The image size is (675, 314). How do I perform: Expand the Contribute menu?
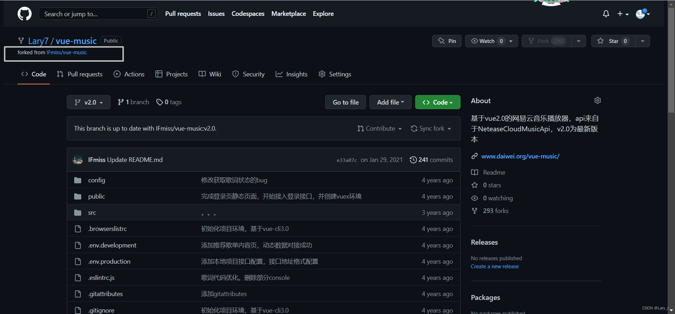click(x=380, y=128)
